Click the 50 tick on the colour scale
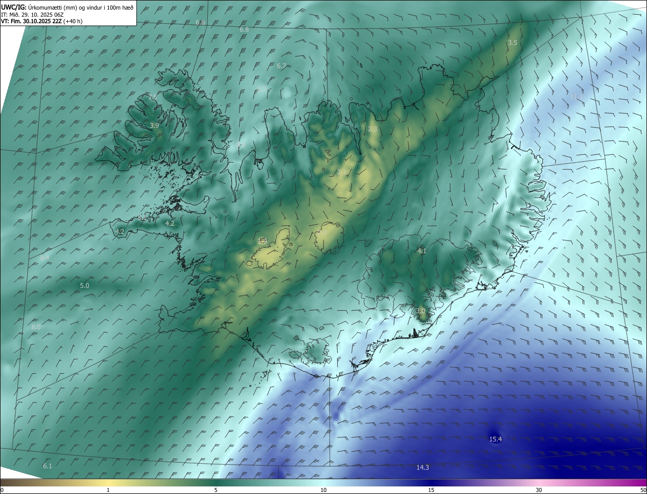The width and height of the screenshot is (647, 494). (643, 490)
